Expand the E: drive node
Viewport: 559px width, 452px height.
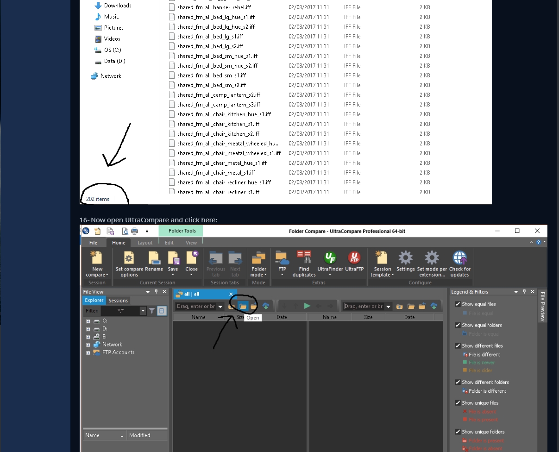88,337
